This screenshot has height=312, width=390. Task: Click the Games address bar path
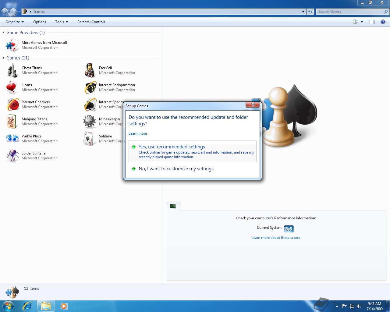pyautogui.click(x=39, y=12)
